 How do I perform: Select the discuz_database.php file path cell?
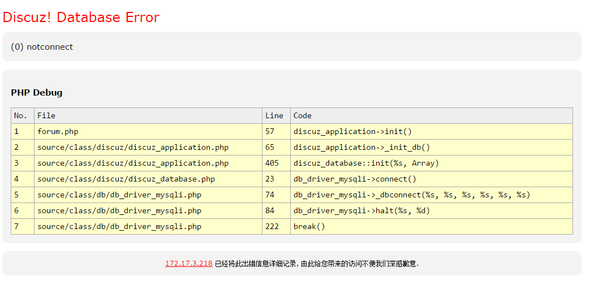pos(126,179)
